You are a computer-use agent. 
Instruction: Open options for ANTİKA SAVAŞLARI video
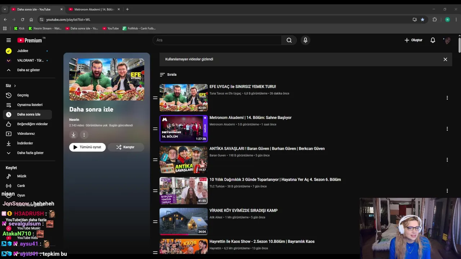click(447, 160)
